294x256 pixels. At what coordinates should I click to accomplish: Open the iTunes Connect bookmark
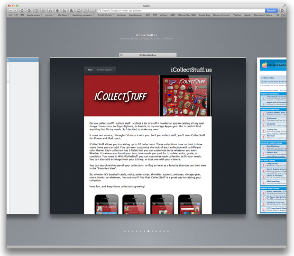(x=221, y=15)
